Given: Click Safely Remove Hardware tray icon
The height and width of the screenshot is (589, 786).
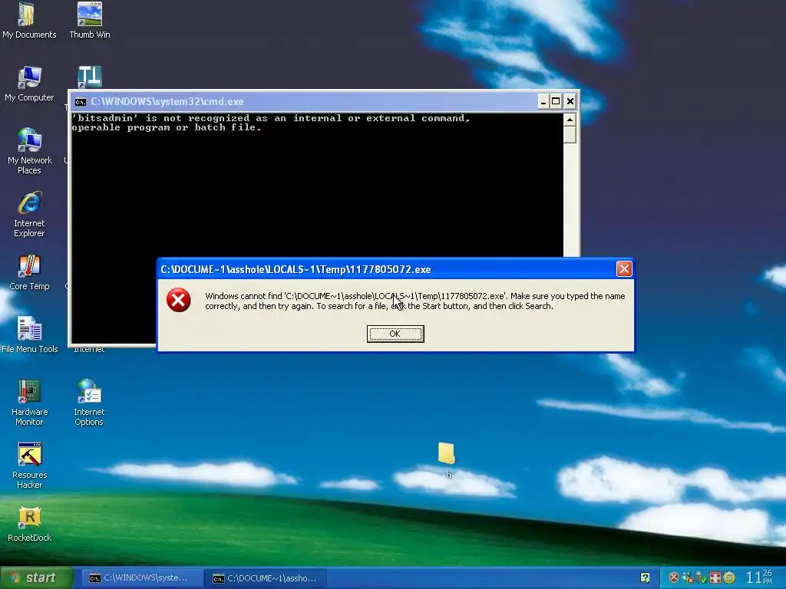Looking at the screenshot, I should click(702, 577).
